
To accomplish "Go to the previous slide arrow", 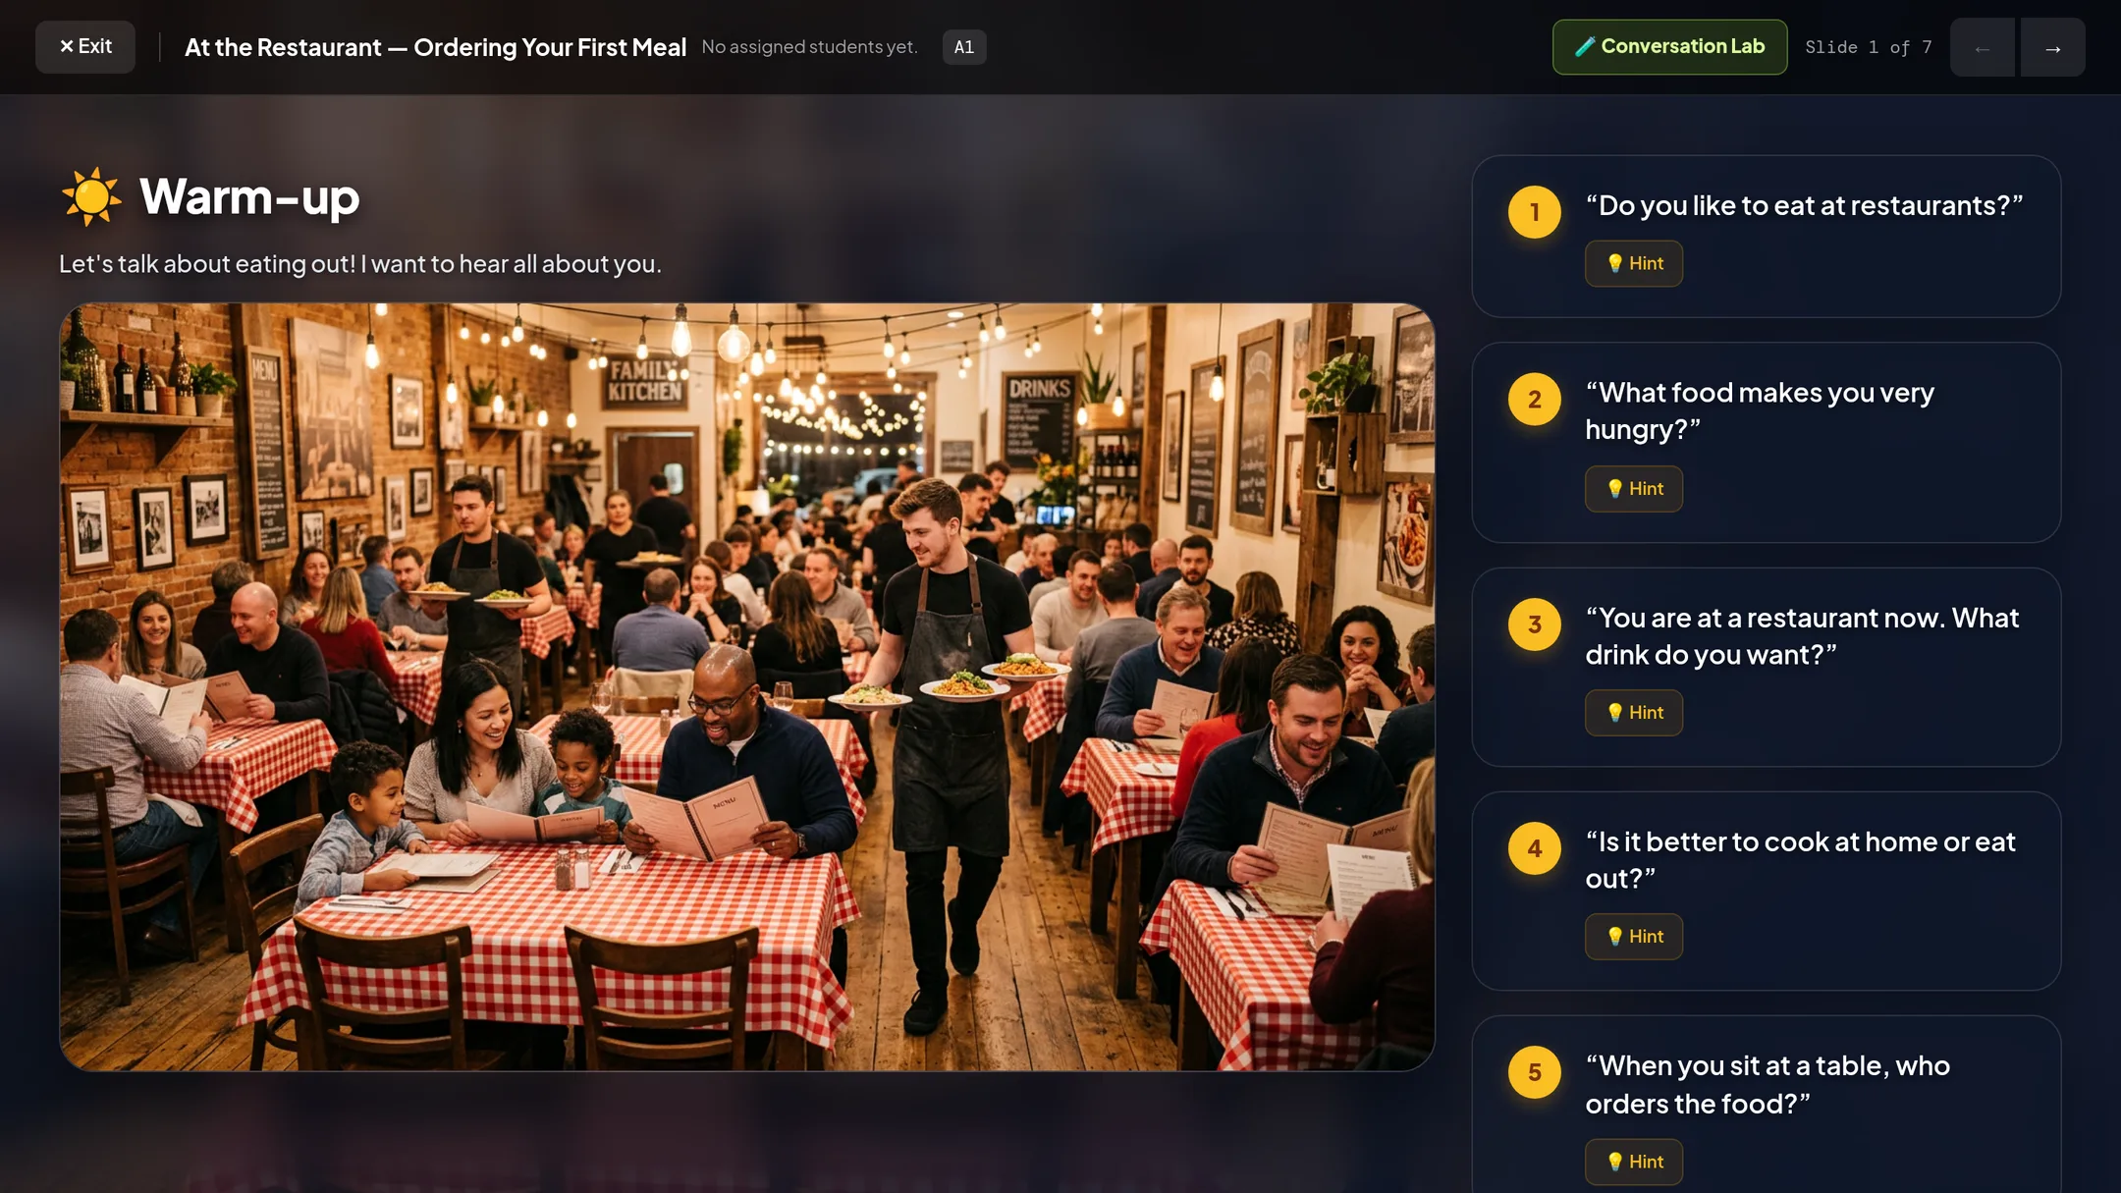I will tap(1983, 47).
